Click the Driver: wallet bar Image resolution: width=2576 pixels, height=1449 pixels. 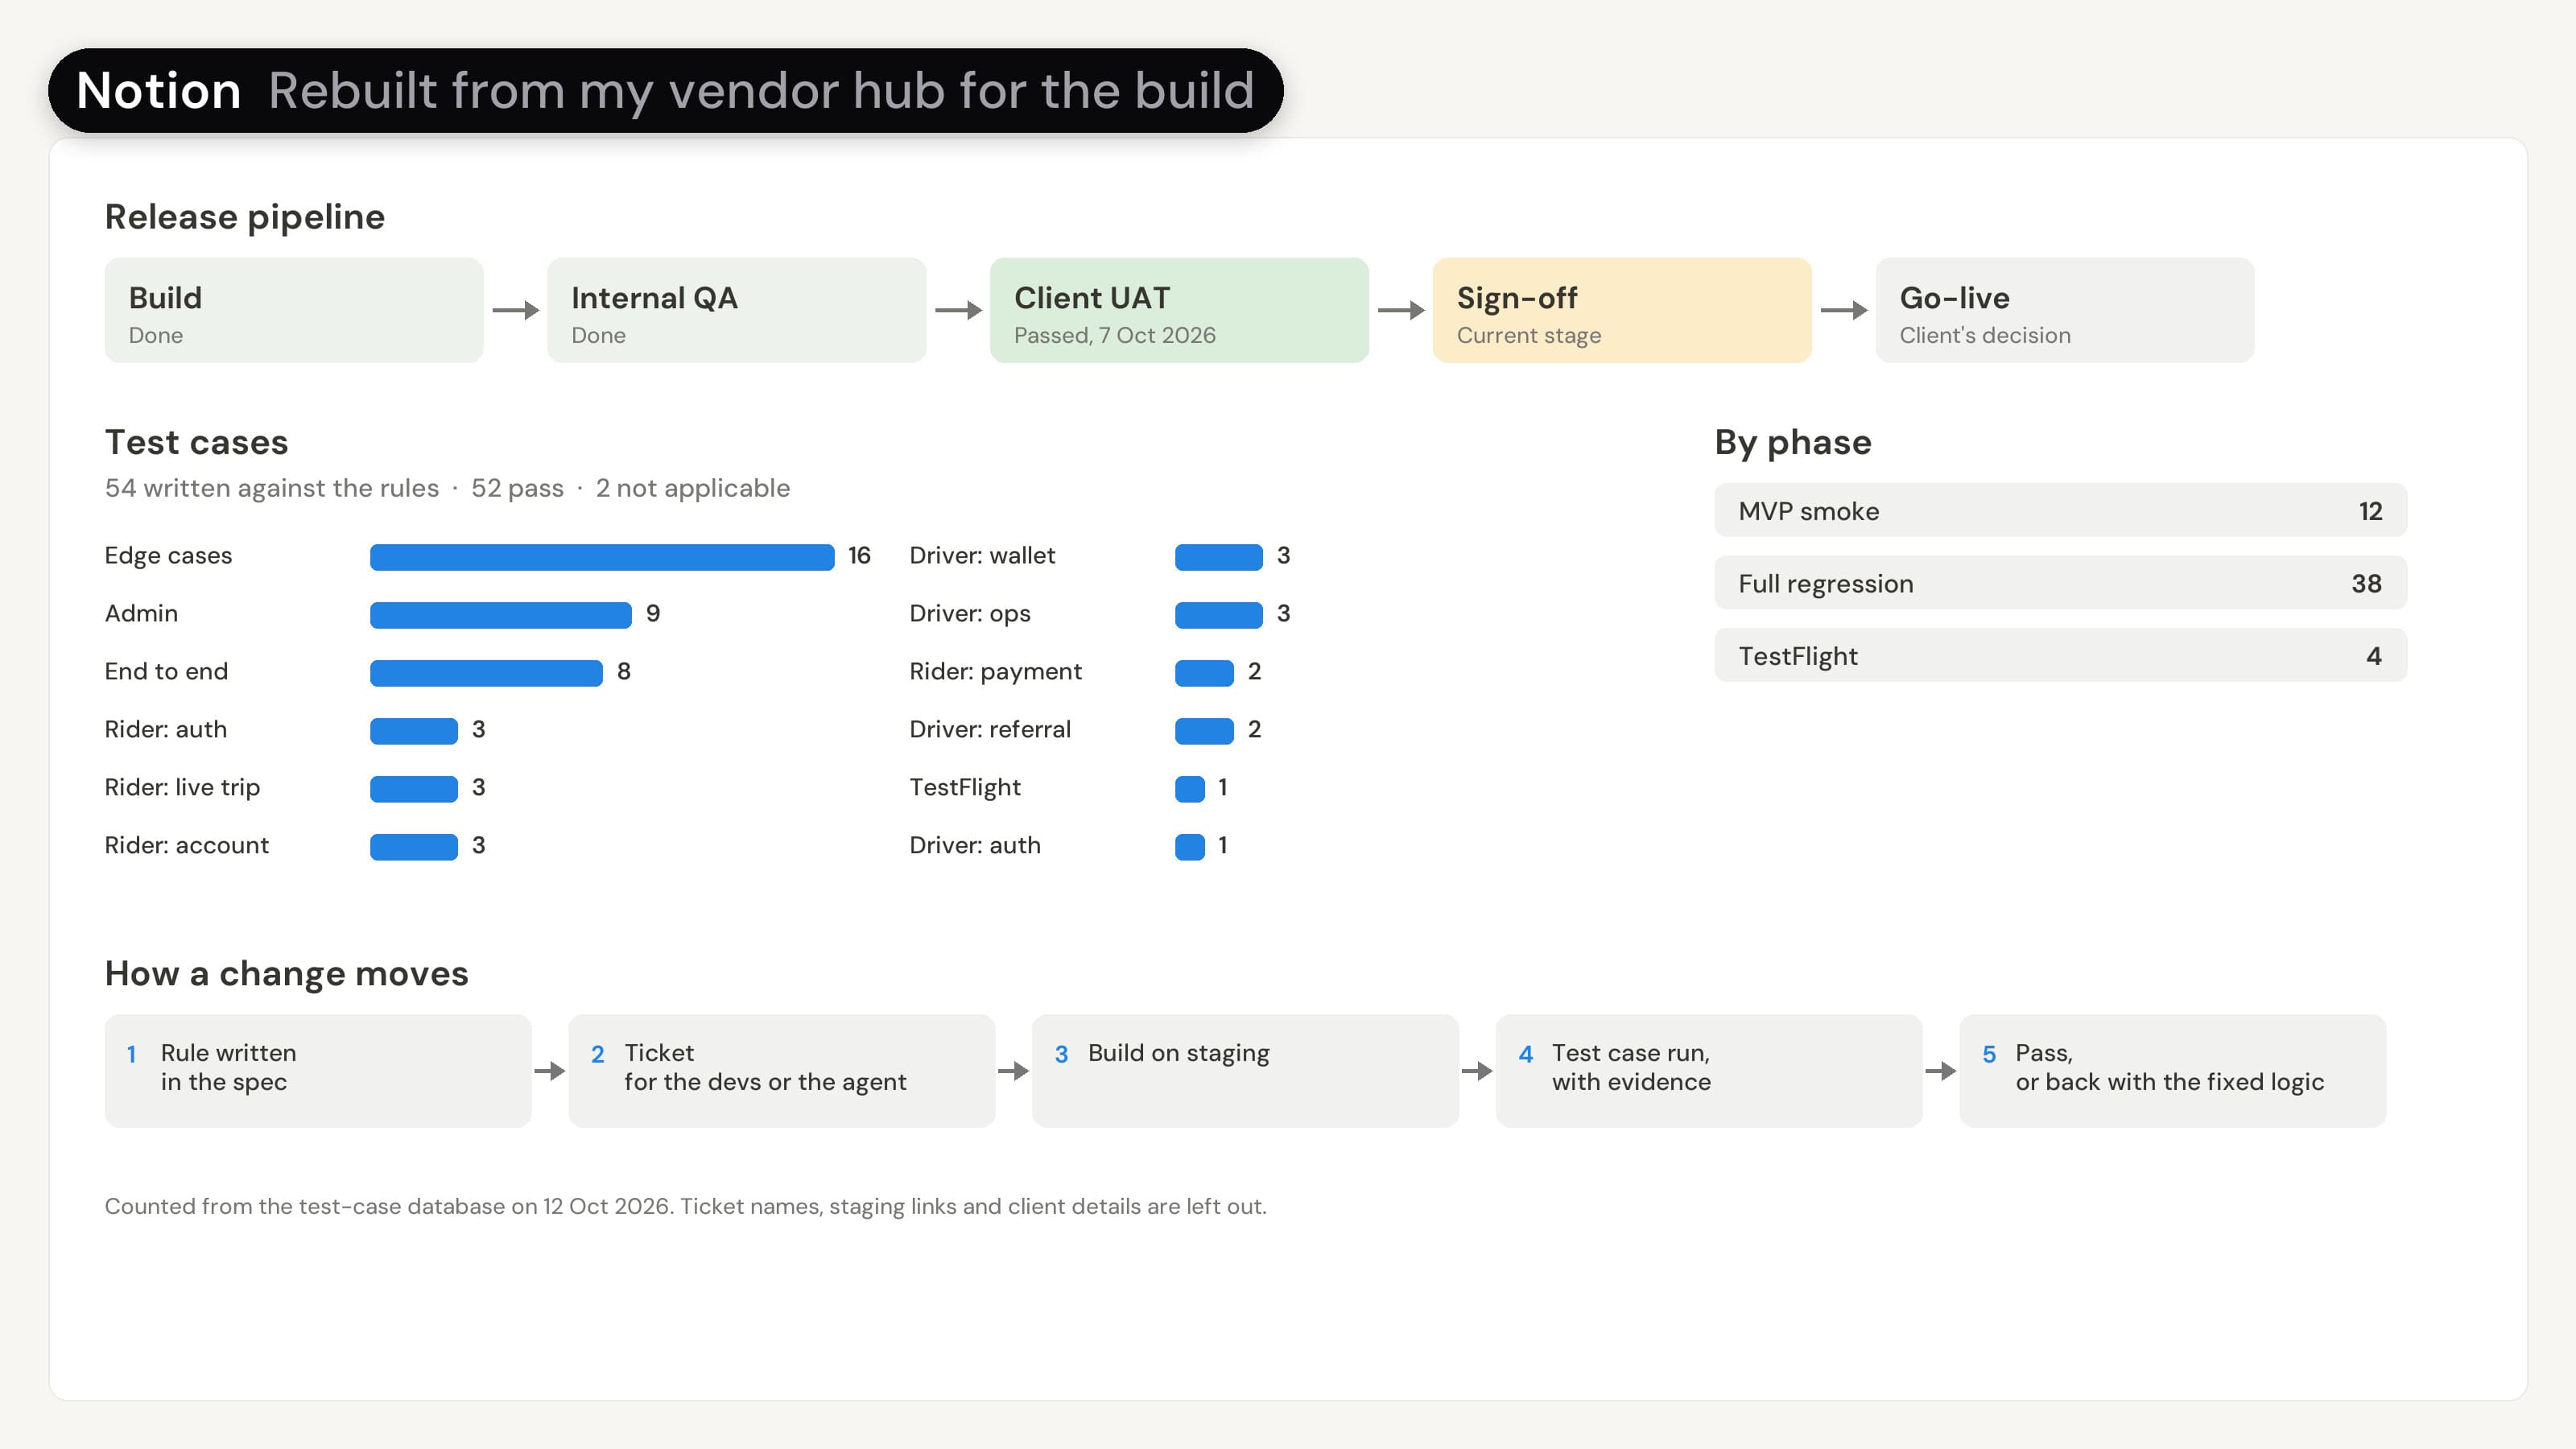1219,557
